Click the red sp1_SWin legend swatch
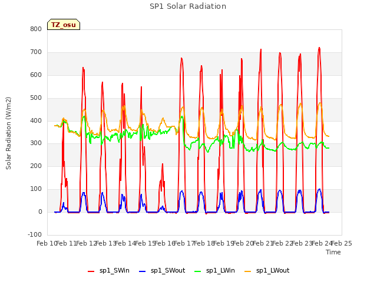The height and width of the screenshot is (282, 377). click(91, 271)
